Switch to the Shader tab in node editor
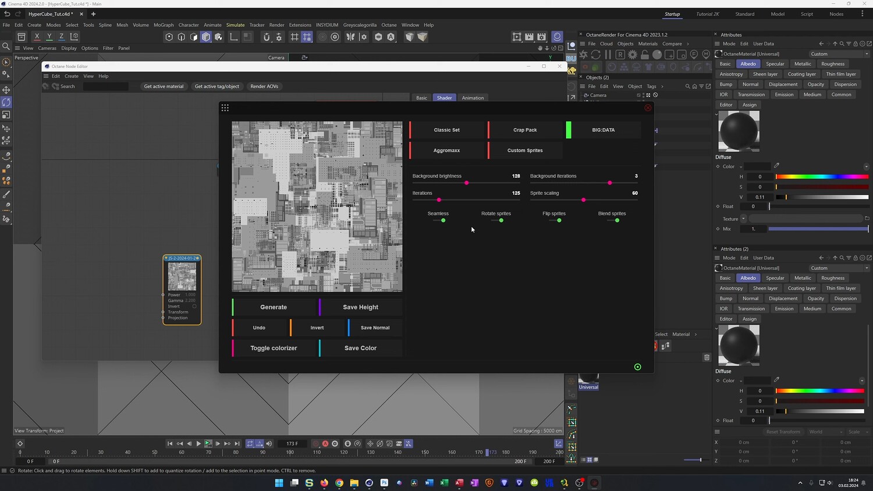 [445, 98]
